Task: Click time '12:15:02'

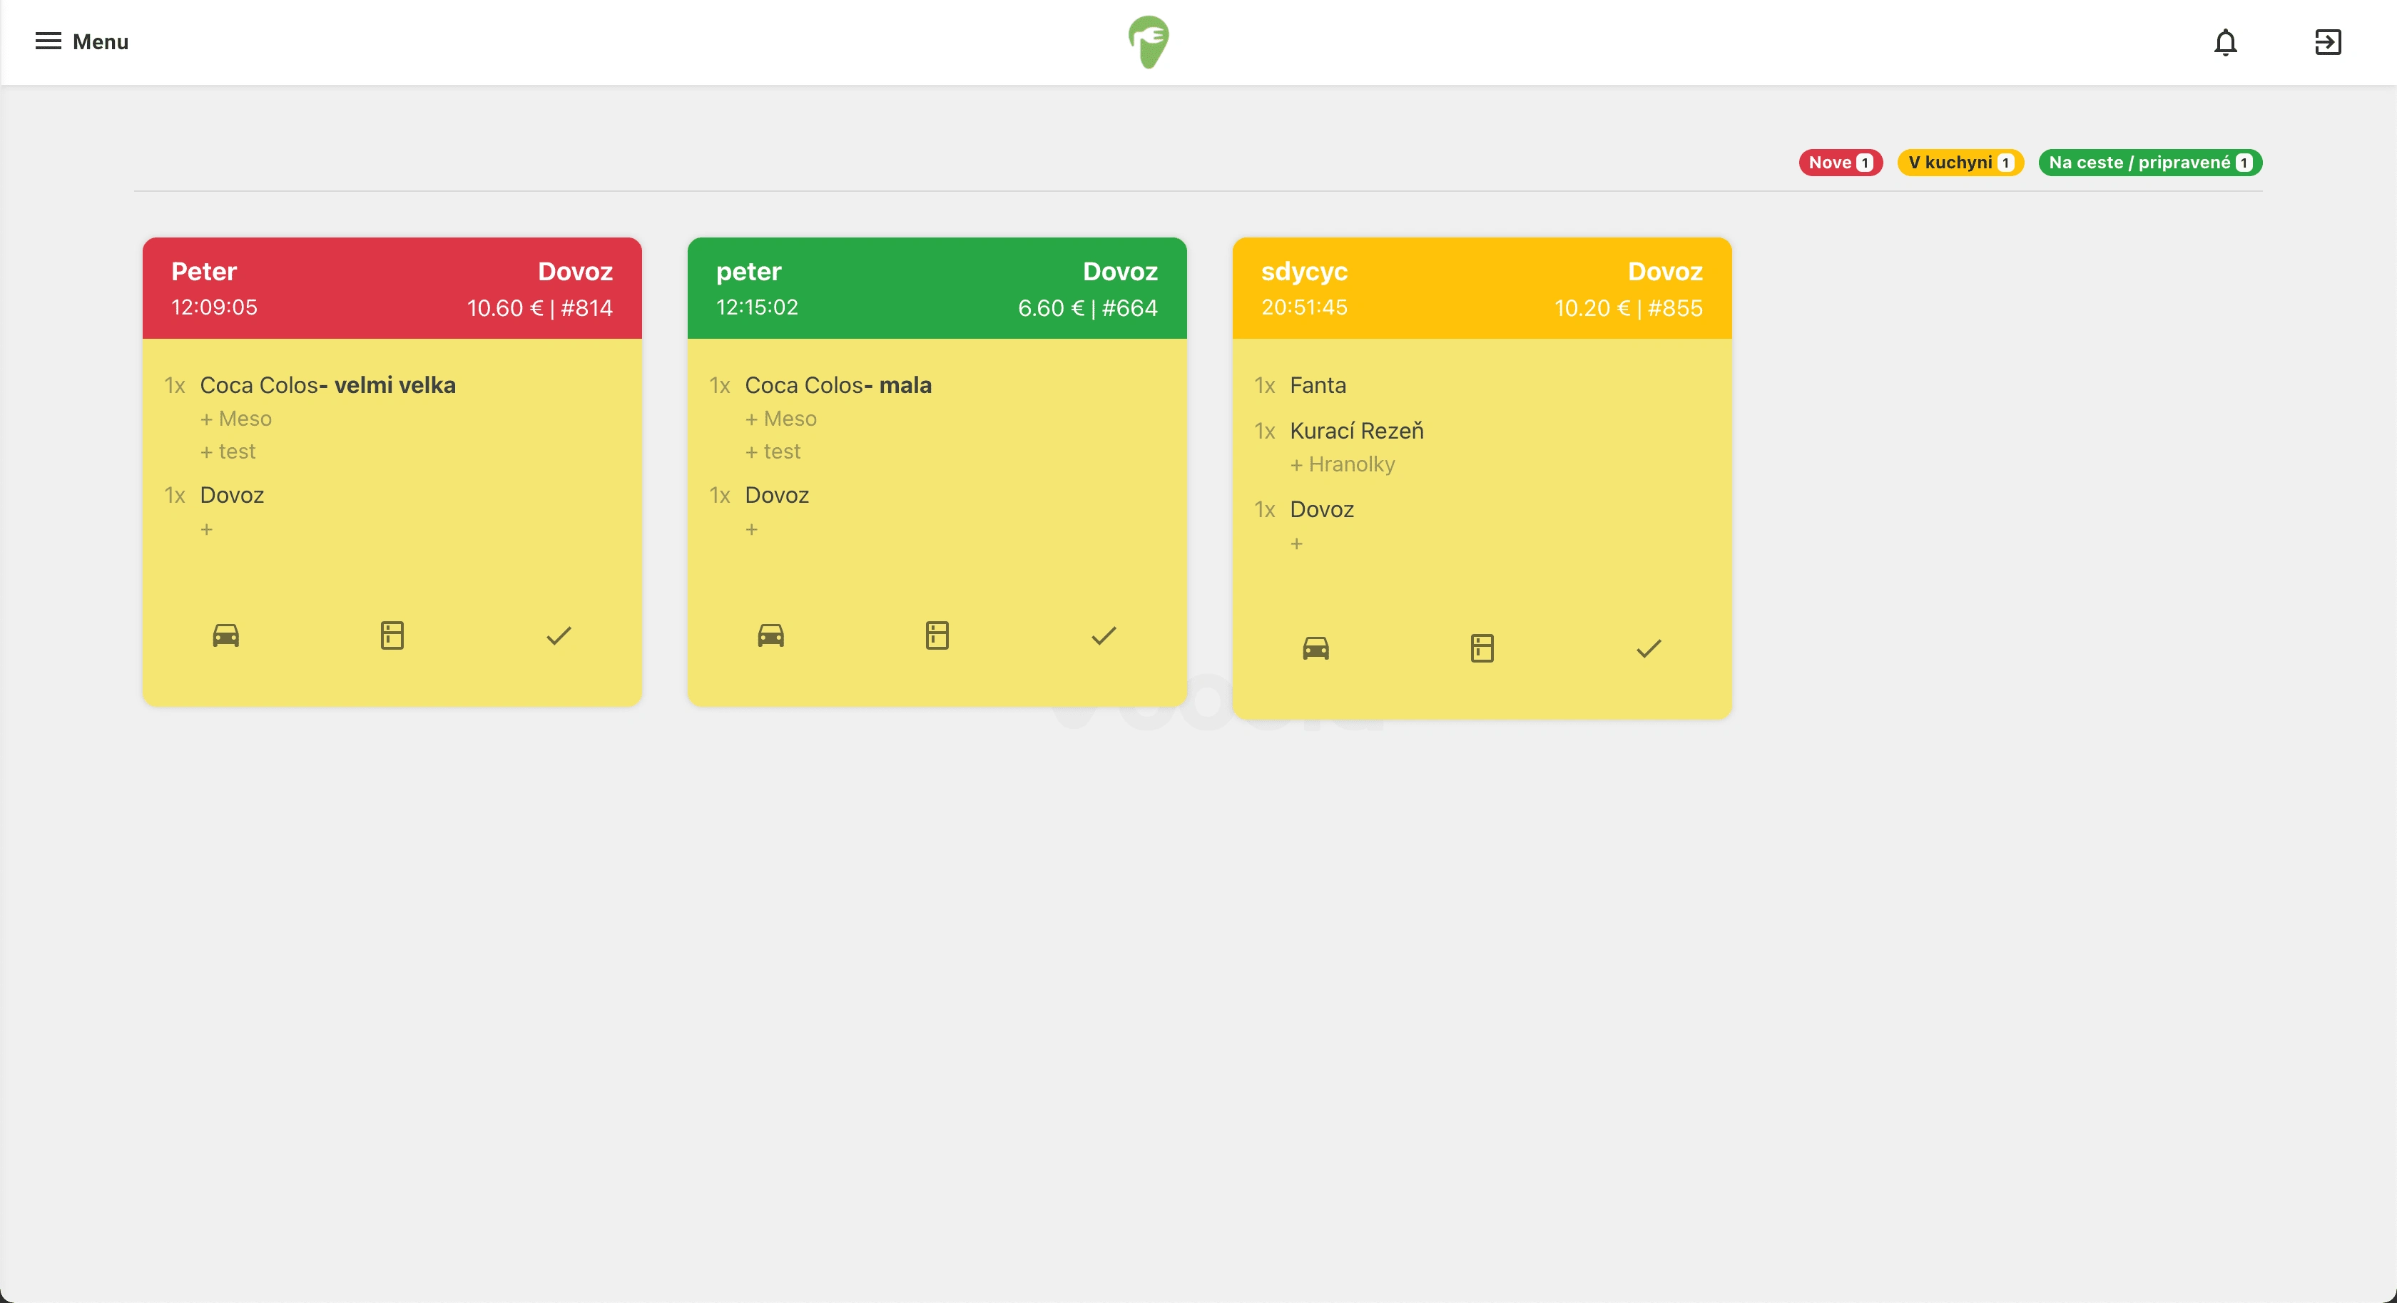Action: pos(756,307)
